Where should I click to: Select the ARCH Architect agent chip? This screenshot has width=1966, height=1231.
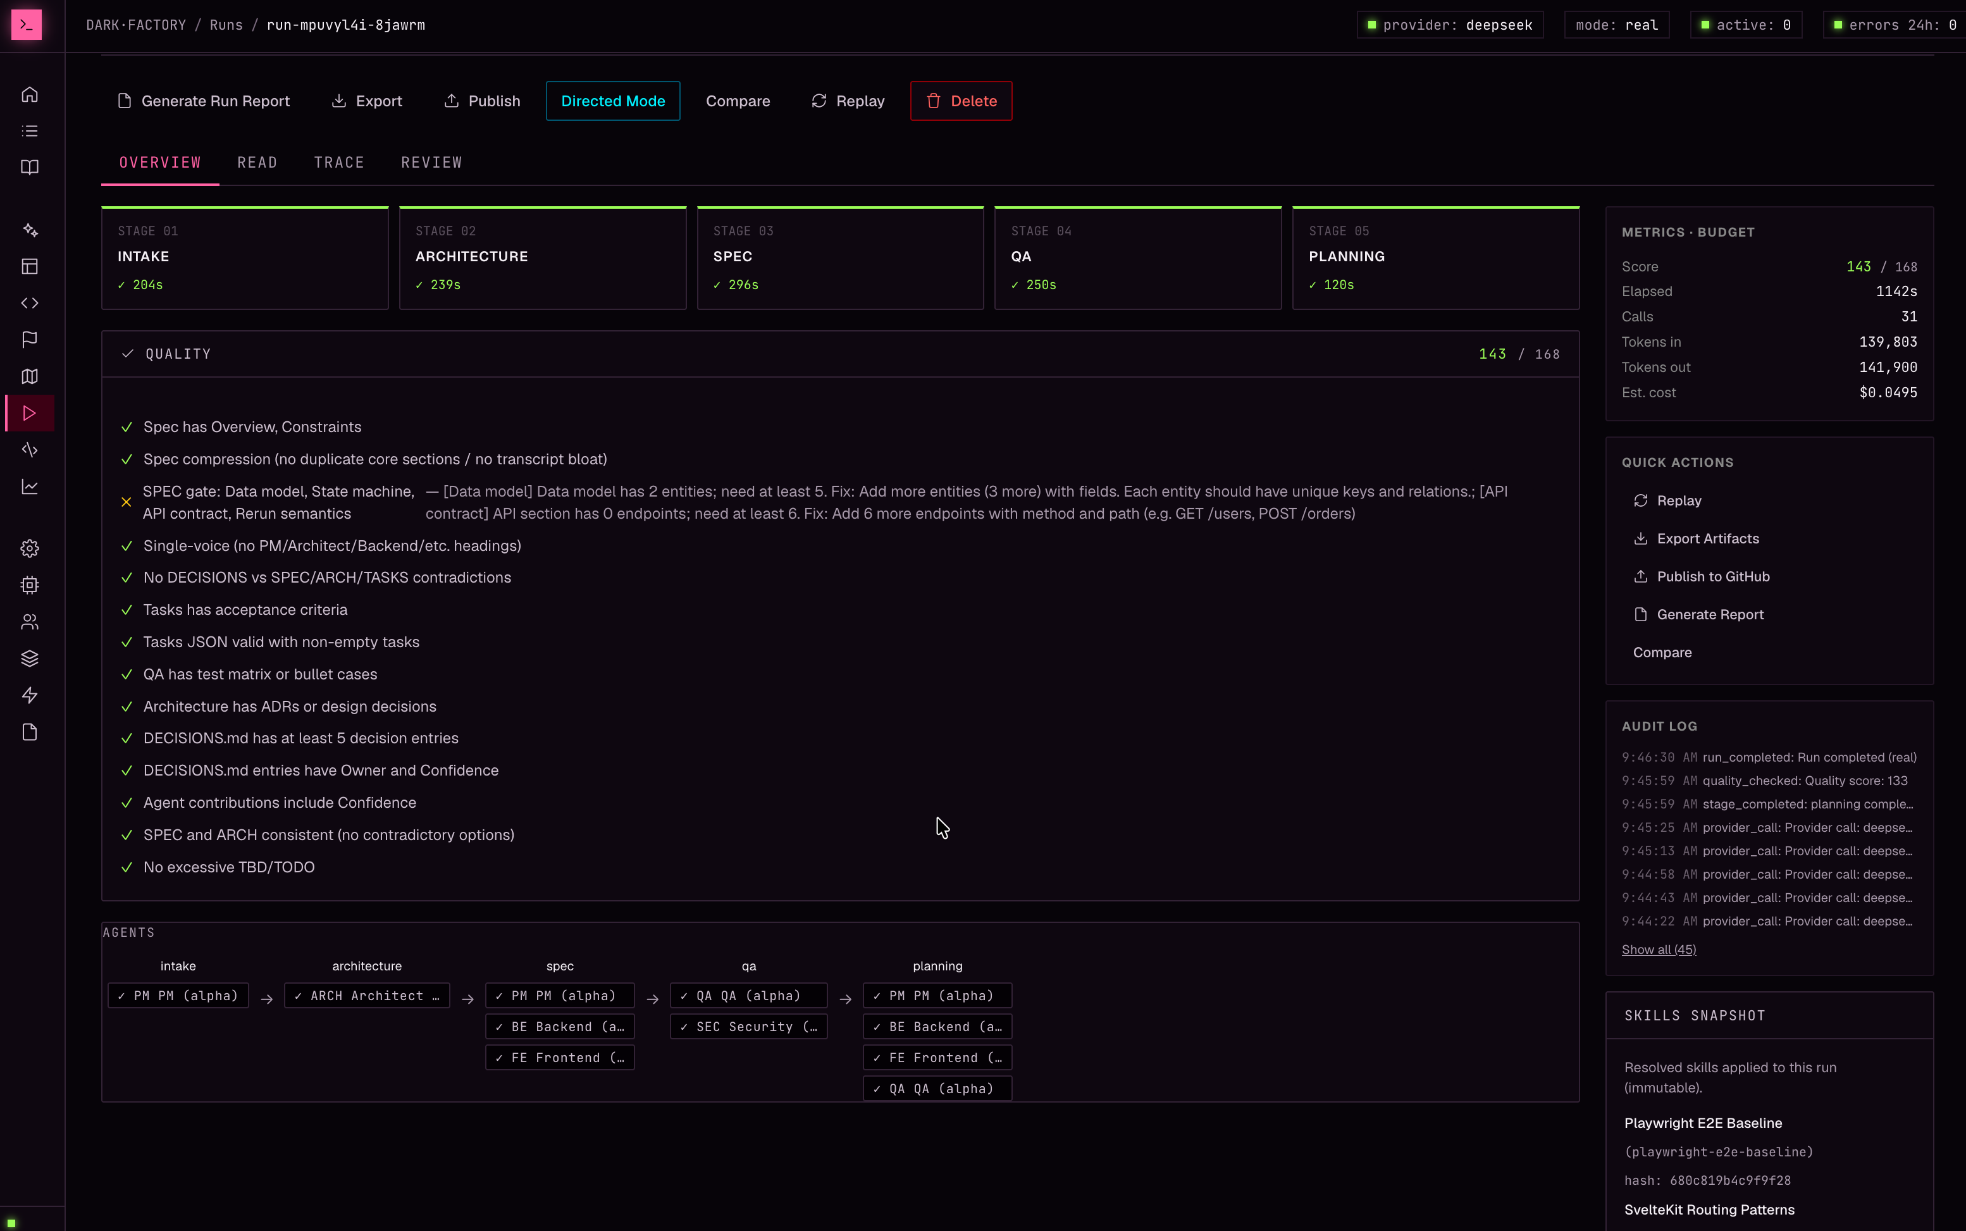point(367,996)
